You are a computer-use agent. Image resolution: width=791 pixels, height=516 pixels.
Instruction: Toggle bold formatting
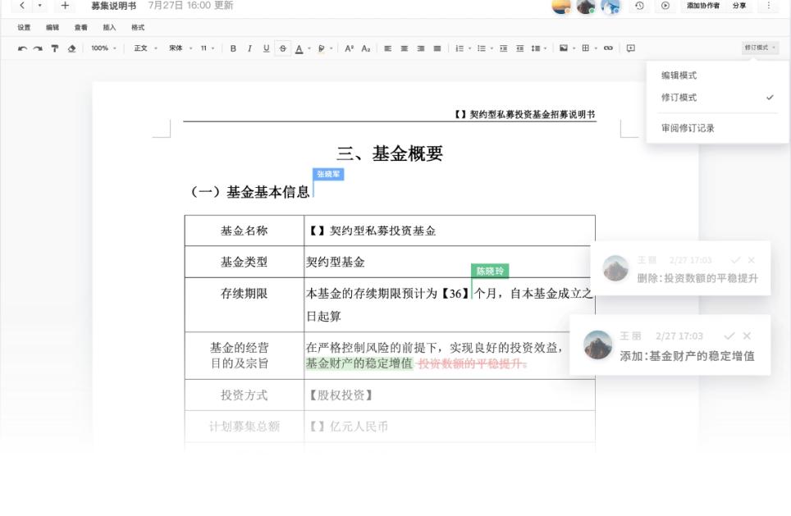click(x=233, y=48)
